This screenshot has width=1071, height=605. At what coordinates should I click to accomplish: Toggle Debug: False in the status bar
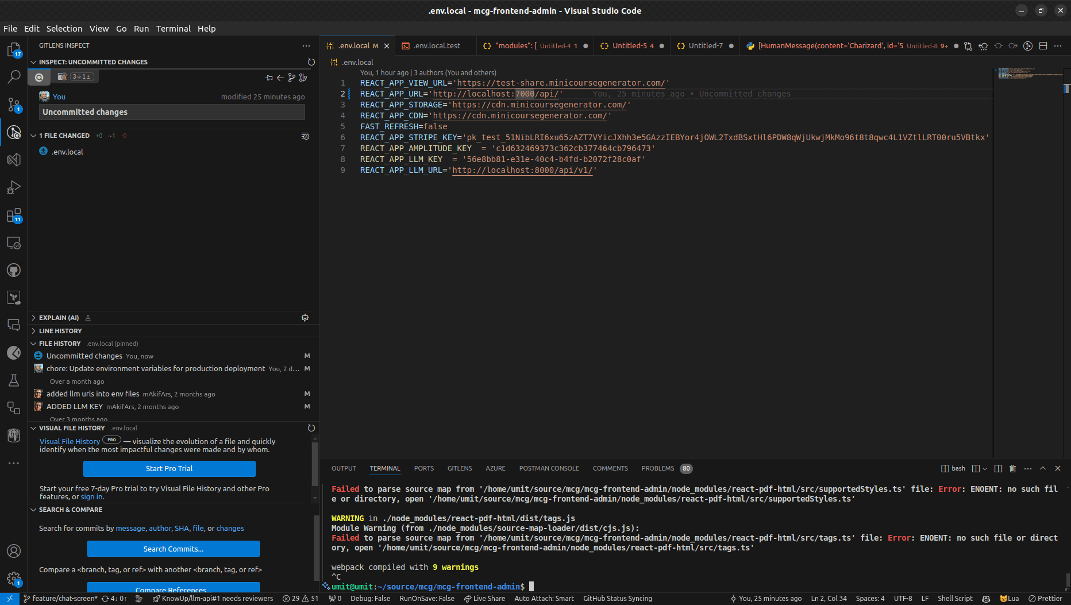tap(370, 599)
